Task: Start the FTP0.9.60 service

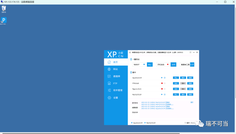Action: tap(176, 83)
